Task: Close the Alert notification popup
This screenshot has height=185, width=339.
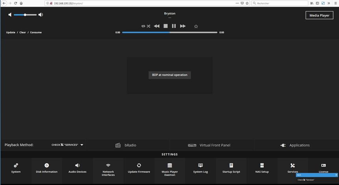Action: click(336, 175)
